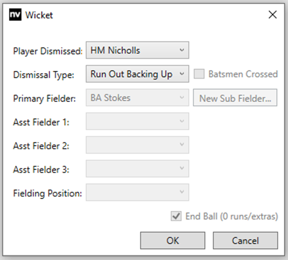Open the Primary Fielder dropdown
The width and height of the screenshot is (288, 260).
137,98
